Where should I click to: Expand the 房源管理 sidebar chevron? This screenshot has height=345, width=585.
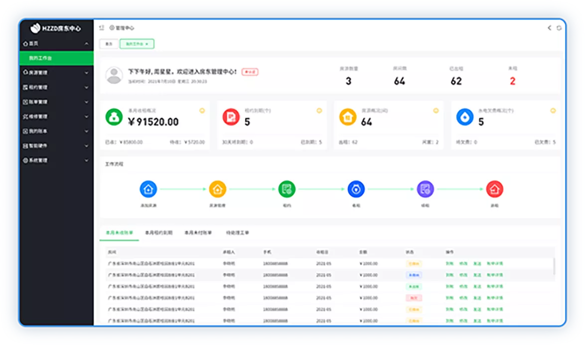[x=87, y=73]
